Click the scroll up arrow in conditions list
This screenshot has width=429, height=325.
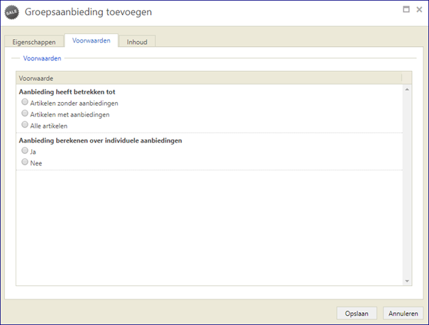(x=407, y=89)
